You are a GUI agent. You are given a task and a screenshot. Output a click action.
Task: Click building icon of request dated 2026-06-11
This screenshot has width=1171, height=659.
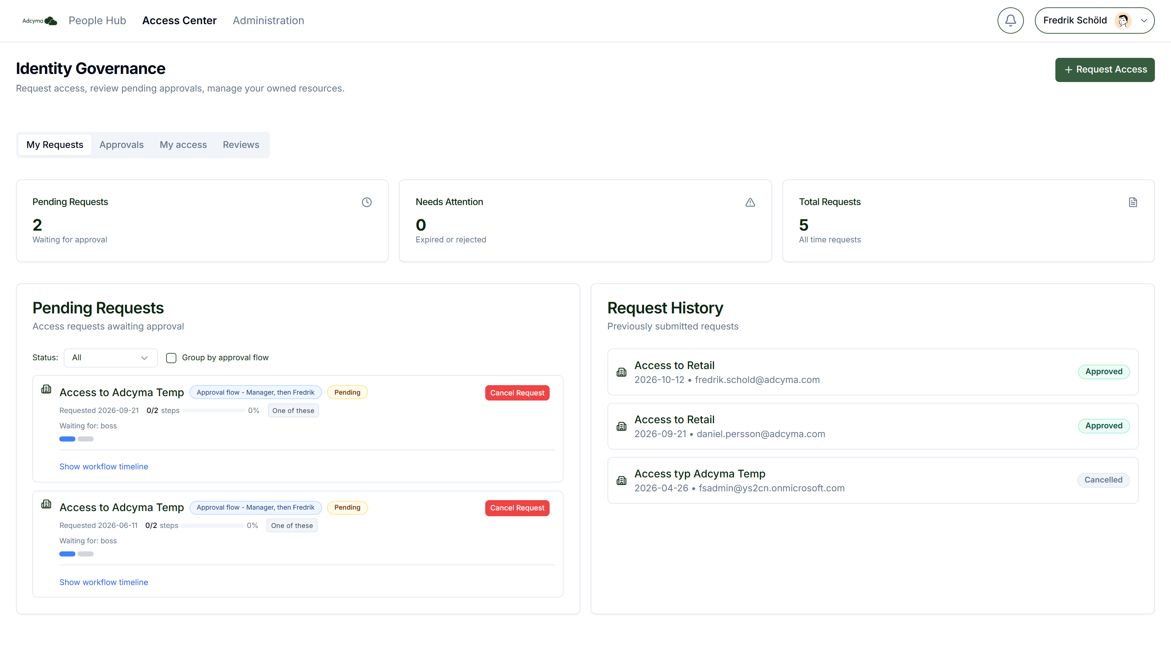46,505
